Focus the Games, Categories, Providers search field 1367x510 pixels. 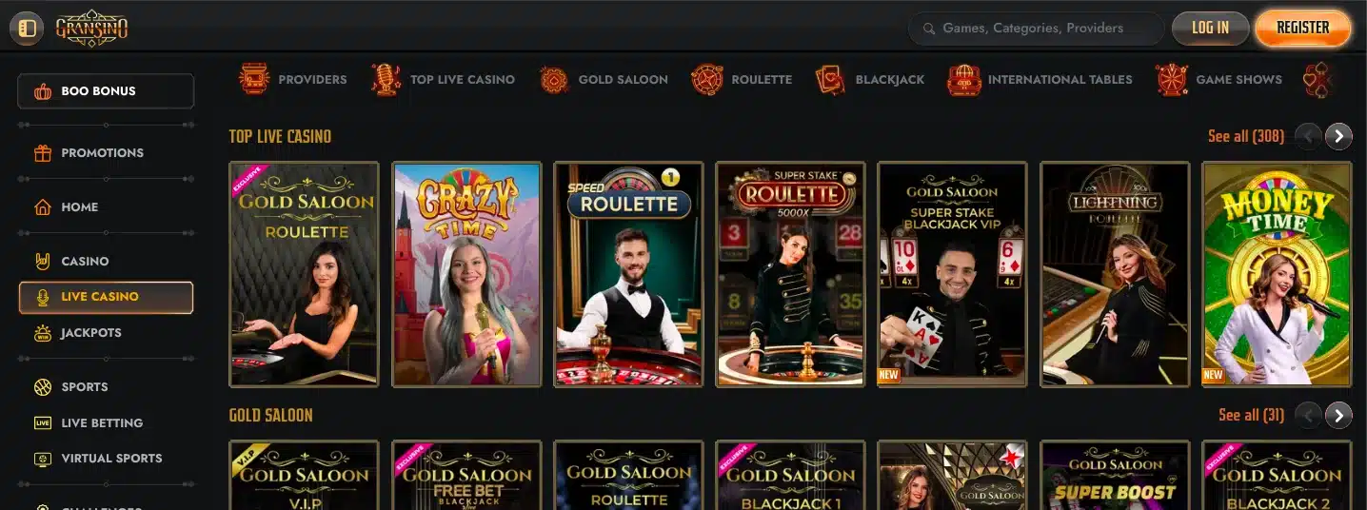point(1037,29)
